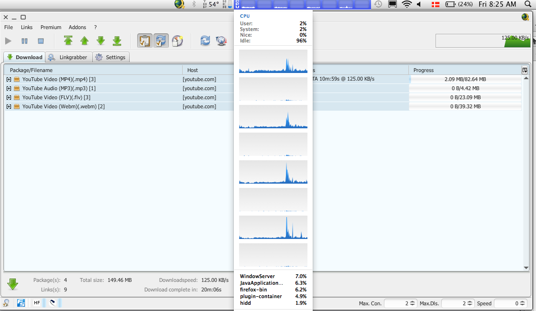Image resolution: width=536 pixels, height=311 pixels.
Task: Expand the YouTube Video (FLV) package
Action: 9,97
